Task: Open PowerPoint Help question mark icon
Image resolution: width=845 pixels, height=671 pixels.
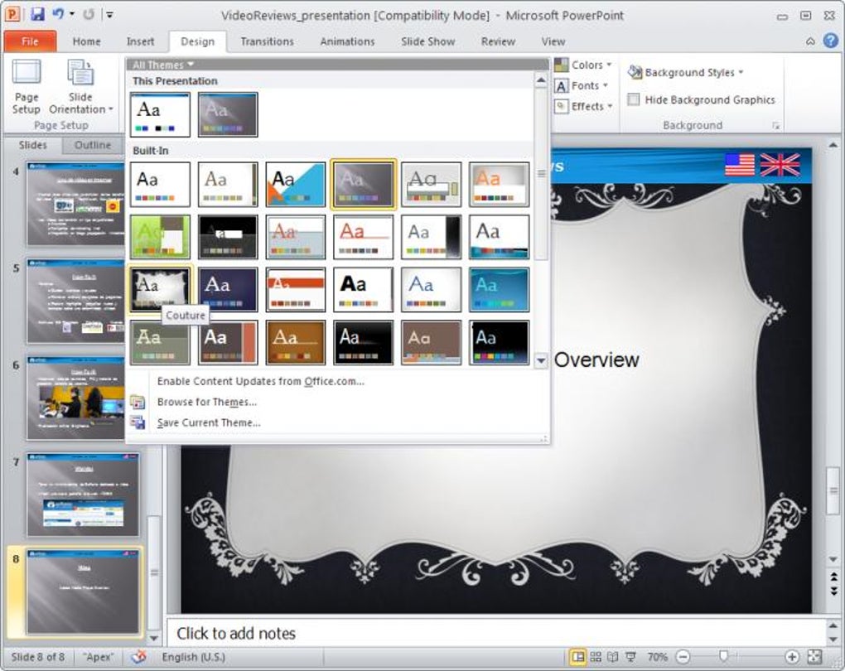Action: 830,41
